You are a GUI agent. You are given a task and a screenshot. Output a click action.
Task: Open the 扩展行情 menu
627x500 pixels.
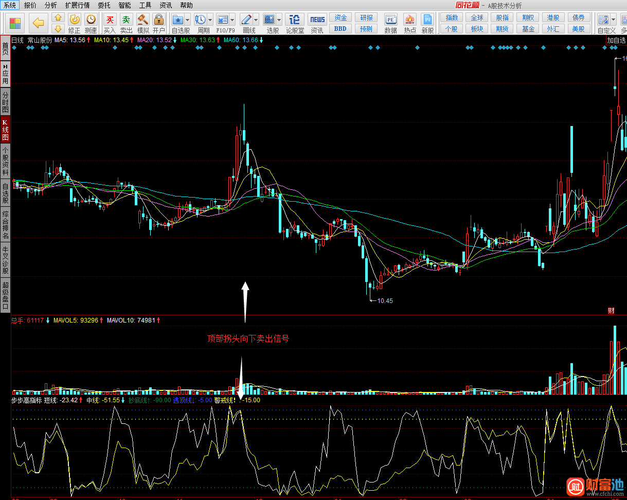[77, 5]
